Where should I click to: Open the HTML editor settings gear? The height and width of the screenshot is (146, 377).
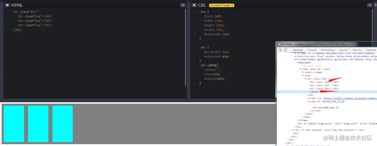[7, 5]
